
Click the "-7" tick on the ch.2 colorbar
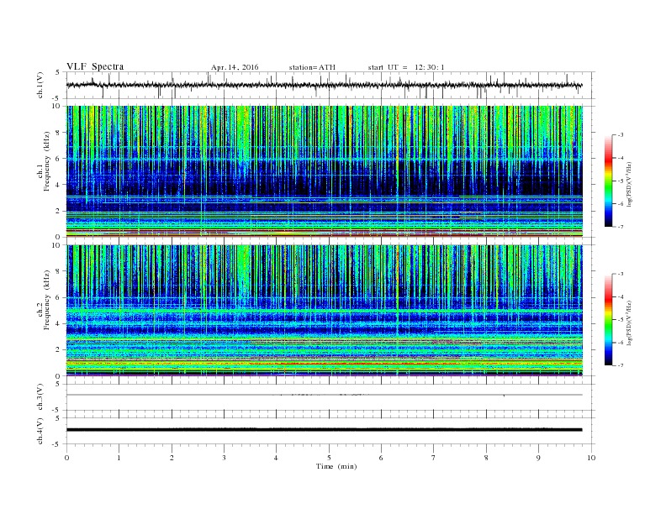pos(621,365)
